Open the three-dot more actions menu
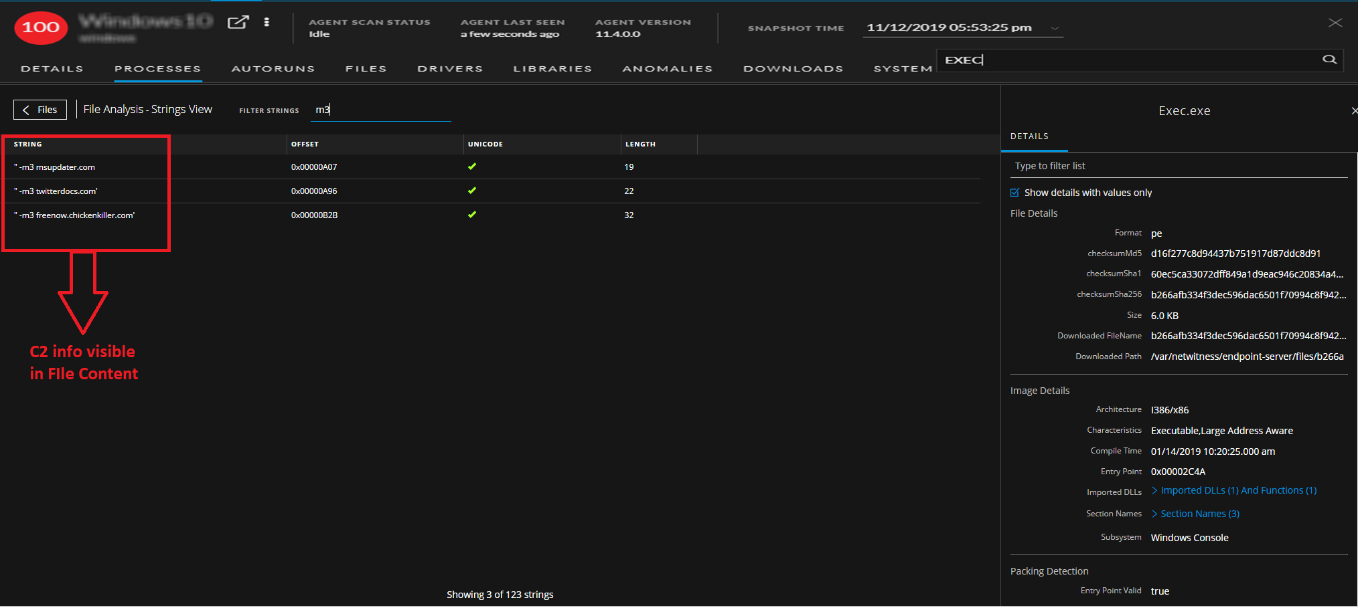This screenshot has height=608, width=1358. coord(267,22)
